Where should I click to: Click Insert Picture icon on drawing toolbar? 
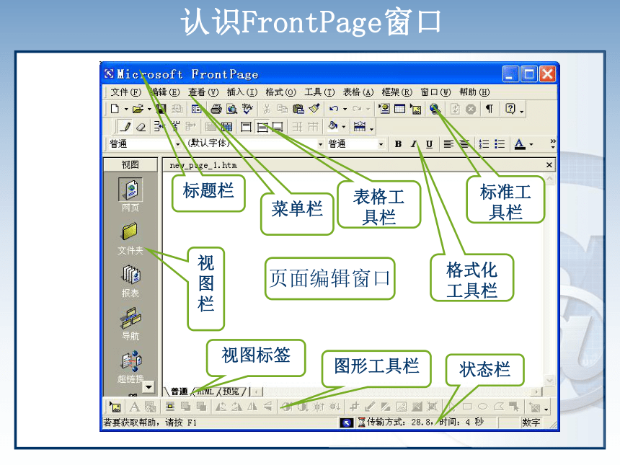click(115, 407)
